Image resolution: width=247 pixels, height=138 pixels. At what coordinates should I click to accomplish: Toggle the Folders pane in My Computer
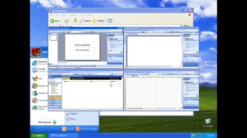point(99,21)
